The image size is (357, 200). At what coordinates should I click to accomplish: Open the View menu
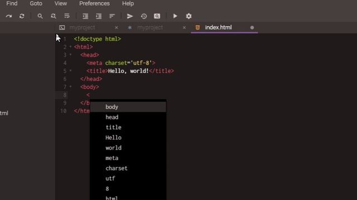[61, 4]
